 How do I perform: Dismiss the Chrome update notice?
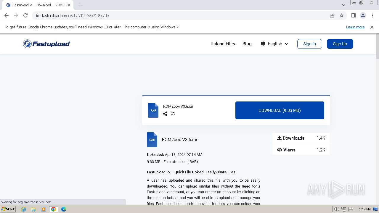tap(372, 27)
